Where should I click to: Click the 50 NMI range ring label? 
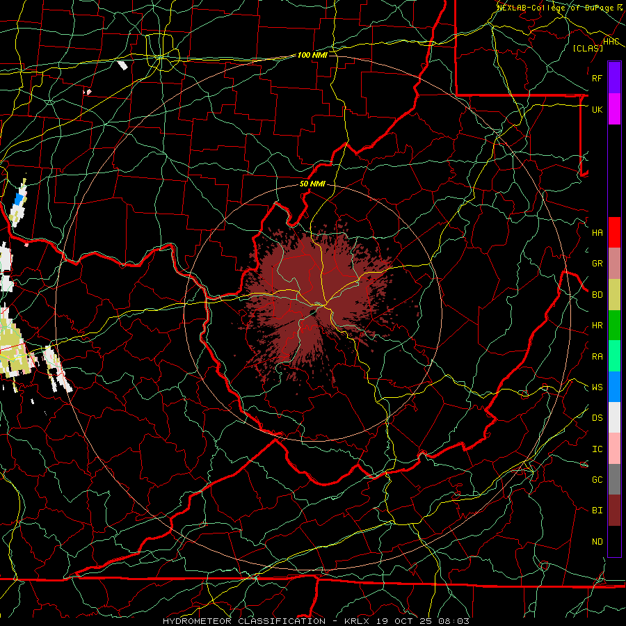coord(312,184)
